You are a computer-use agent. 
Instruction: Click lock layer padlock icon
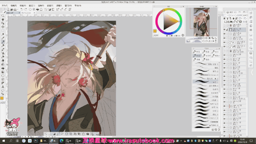[x=233, y=18]
